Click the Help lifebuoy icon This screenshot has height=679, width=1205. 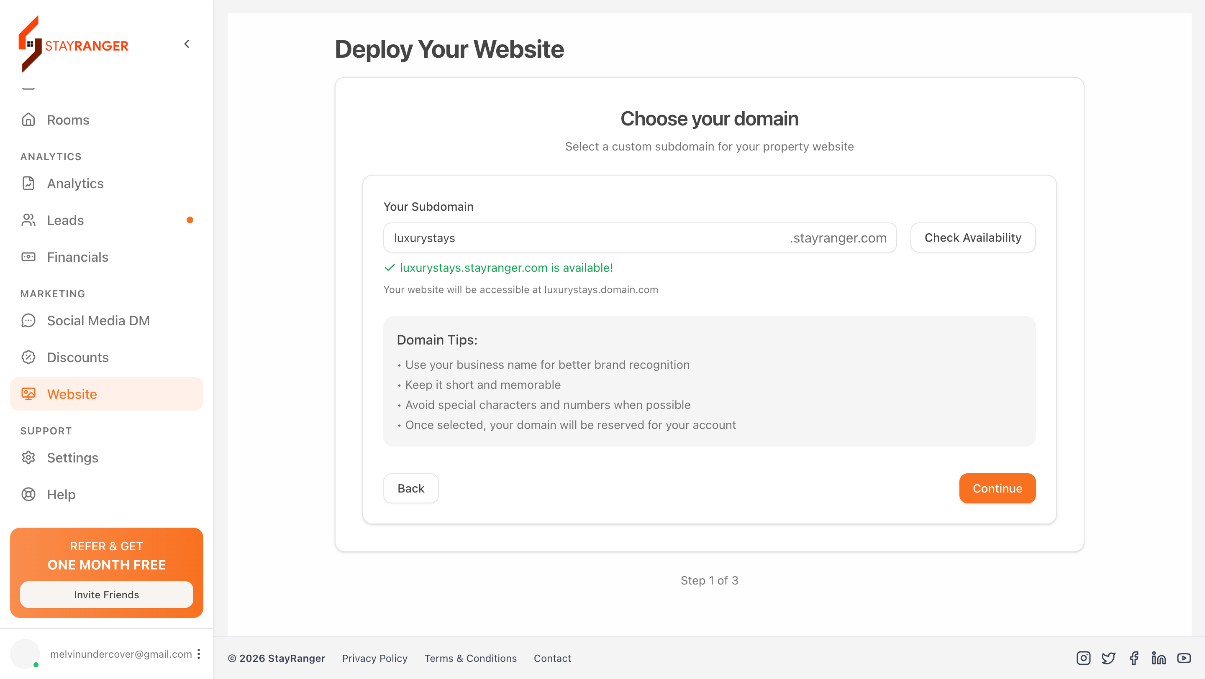pos(28,495)
